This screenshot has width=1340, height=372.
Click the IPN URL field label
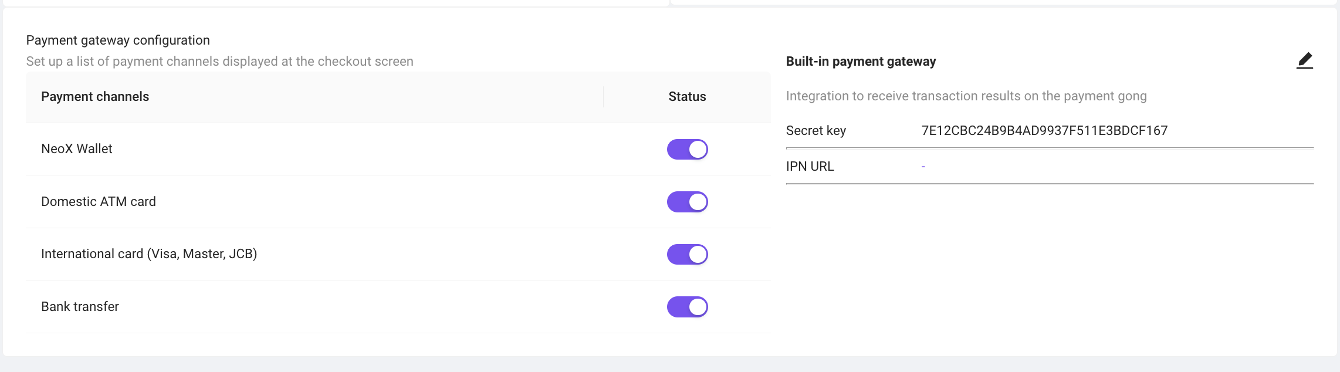(x=810, y=167)
